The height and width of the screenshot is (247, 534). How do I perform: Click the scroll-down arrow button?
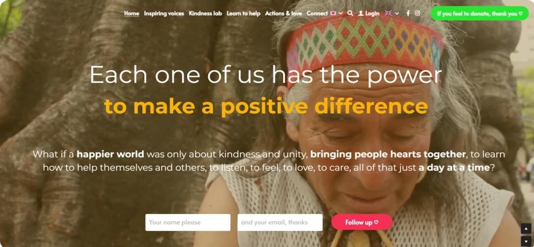coord(526,241)
